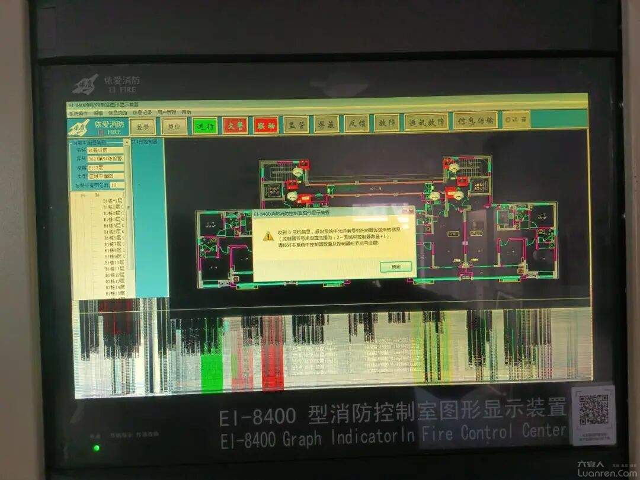Click the left panel vertical scrollbar thumb
Viewport: 640px width, 480px height.
pyautogui.click(x=129, y=207)
